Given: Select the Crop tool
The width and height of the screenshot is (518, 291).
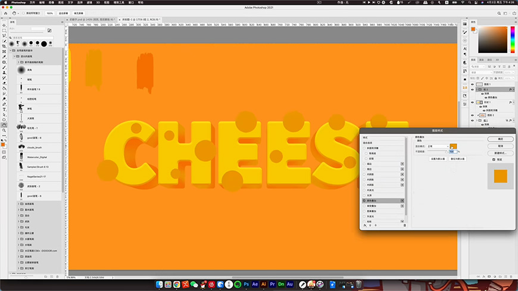Looking at the screenshot, I should [x=4, y=46].
